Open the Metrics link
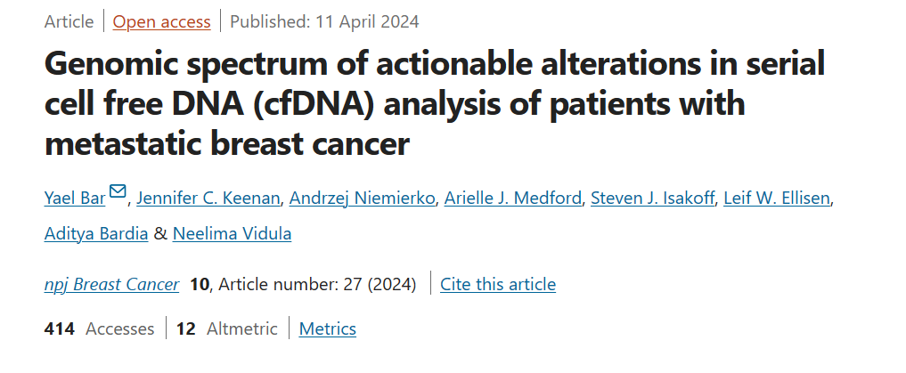Image resolution: width=906 pixels, height=373 pixels. point(328,329)
